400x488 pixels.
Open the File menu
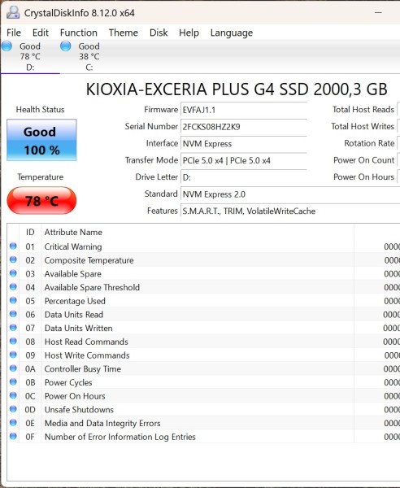(14, 33)
